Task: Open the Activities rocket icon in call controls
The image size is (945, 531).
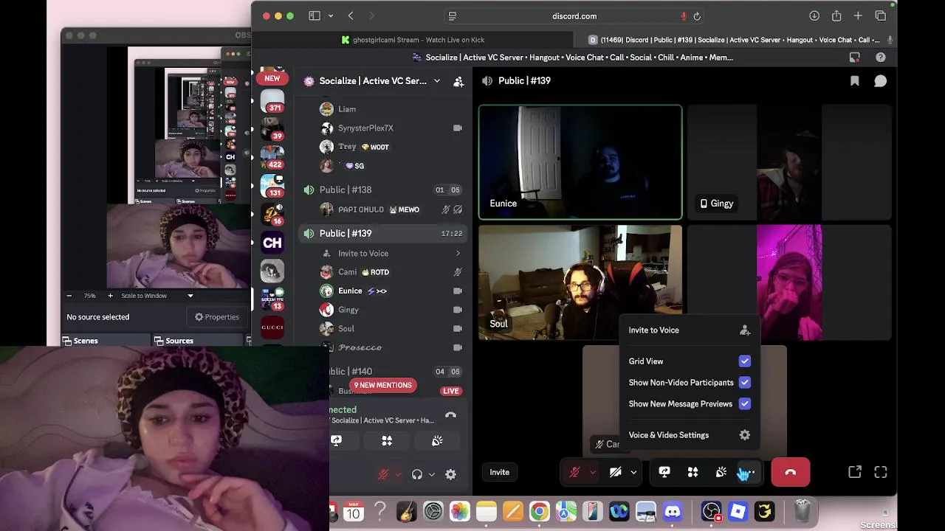Action: pos(693,472)
